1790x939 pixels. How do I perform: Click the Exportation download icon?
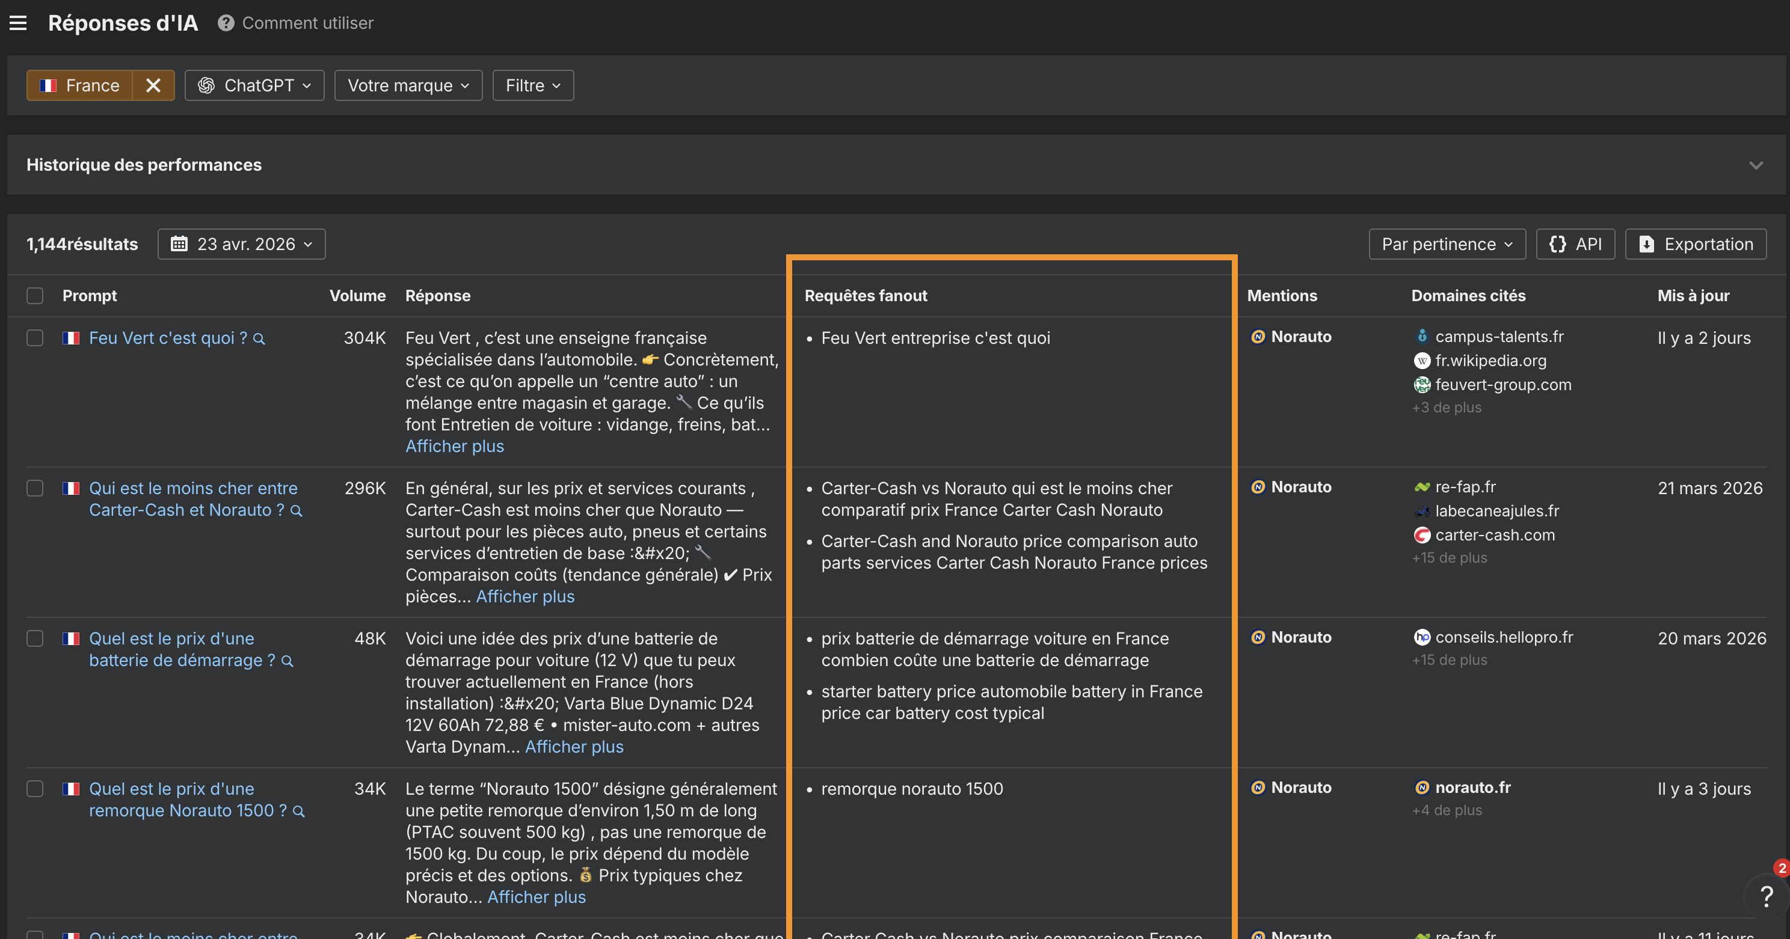coord(1647,245)
